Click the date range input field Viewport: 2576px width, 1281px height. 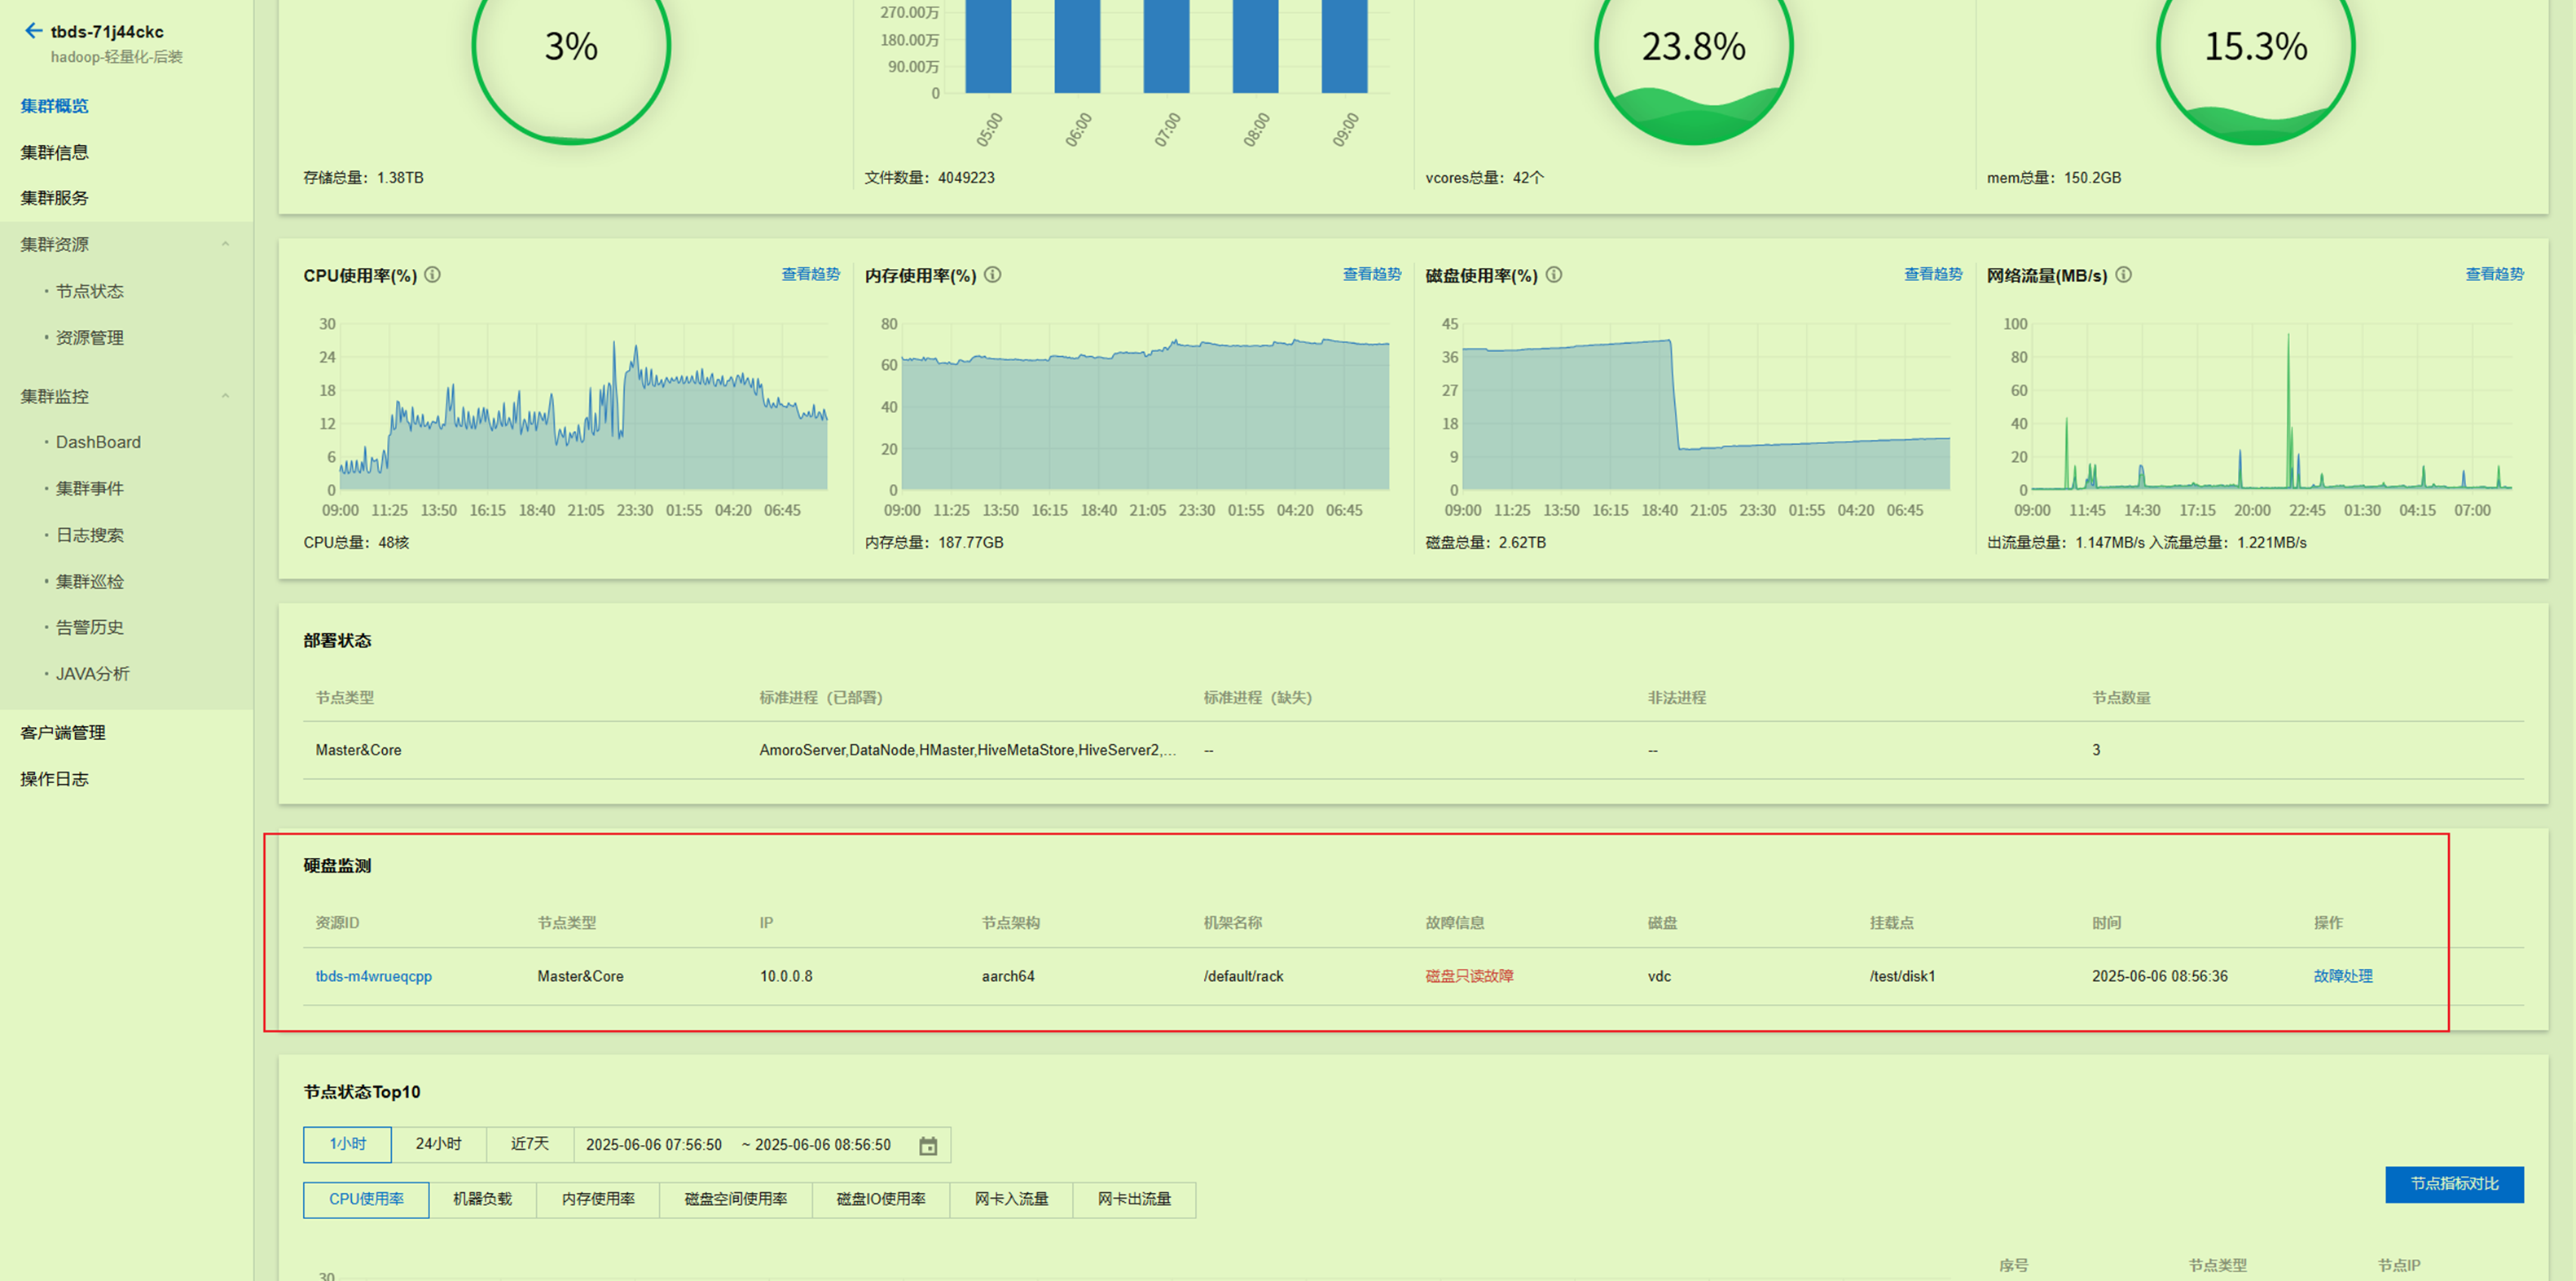pos(740,1145)
